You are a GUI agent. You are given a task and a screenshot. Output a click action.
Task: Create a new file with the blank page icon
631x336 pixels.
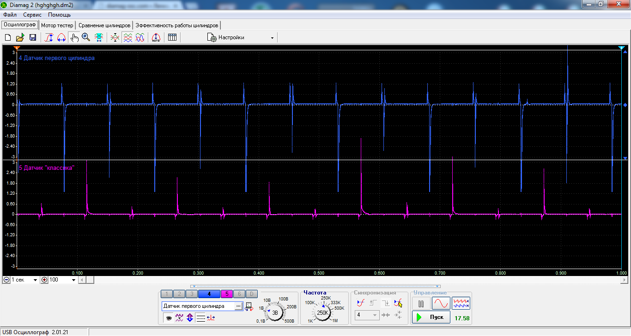click(x=8, y=37)
